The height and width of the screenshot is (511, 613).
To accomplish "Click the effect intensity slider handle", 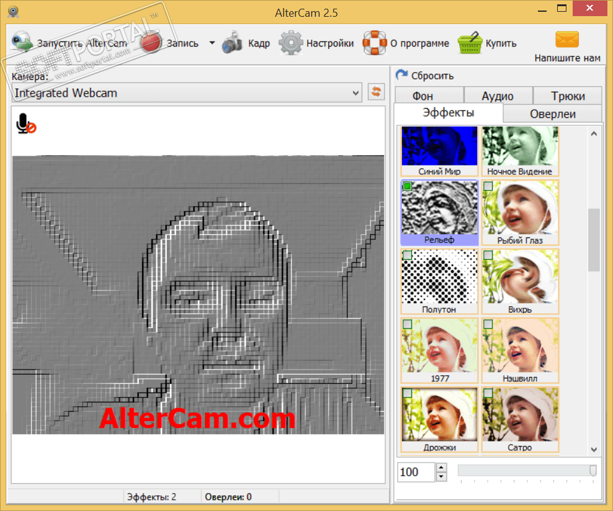I will (x=593, y=470).
